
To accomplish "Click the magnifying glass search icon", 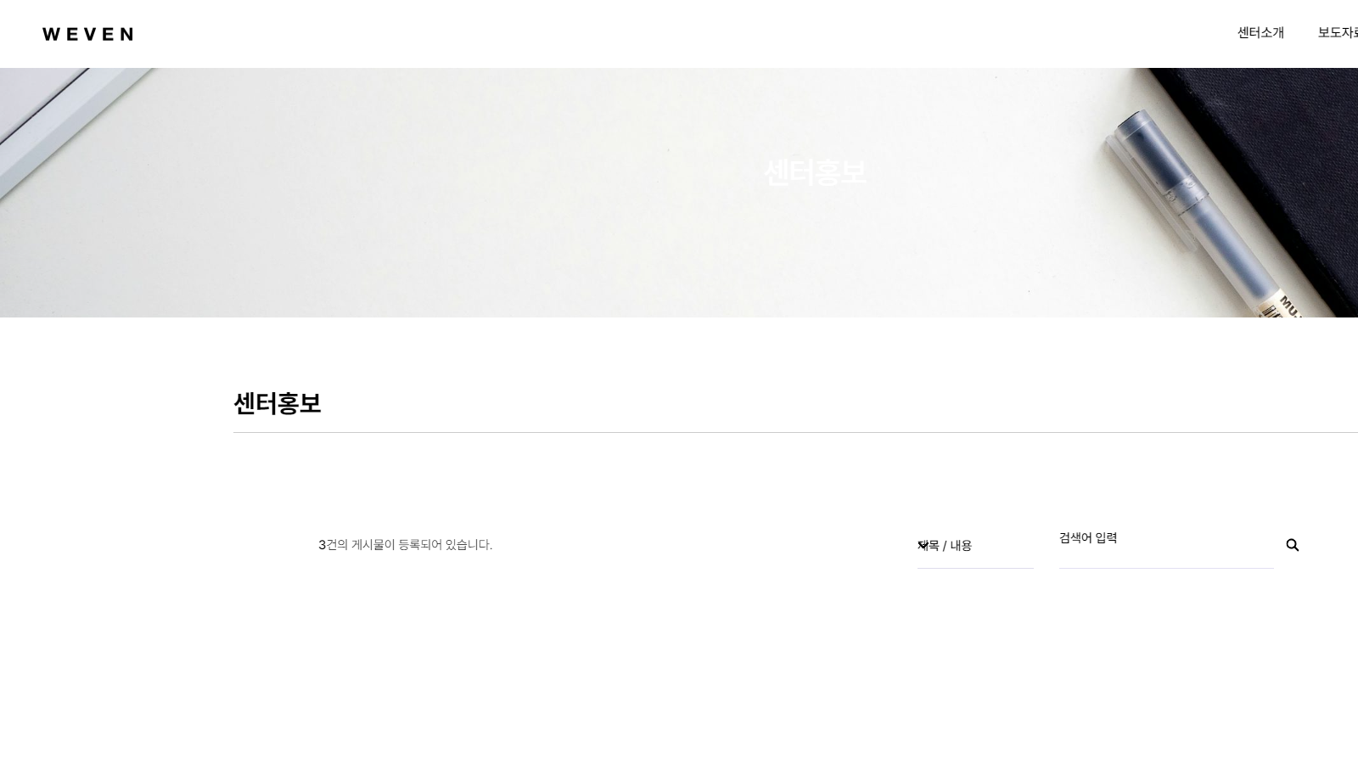I will coord(1292,545).
